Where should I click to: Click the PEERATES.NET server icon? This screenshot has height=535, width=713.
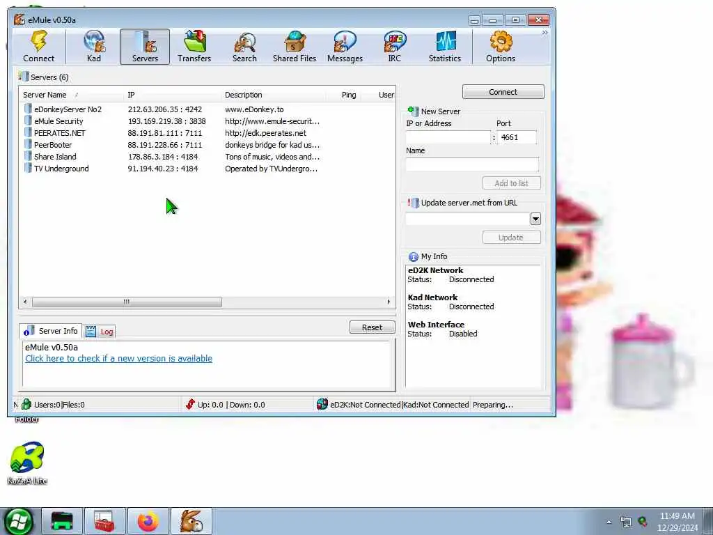(28, 132)
